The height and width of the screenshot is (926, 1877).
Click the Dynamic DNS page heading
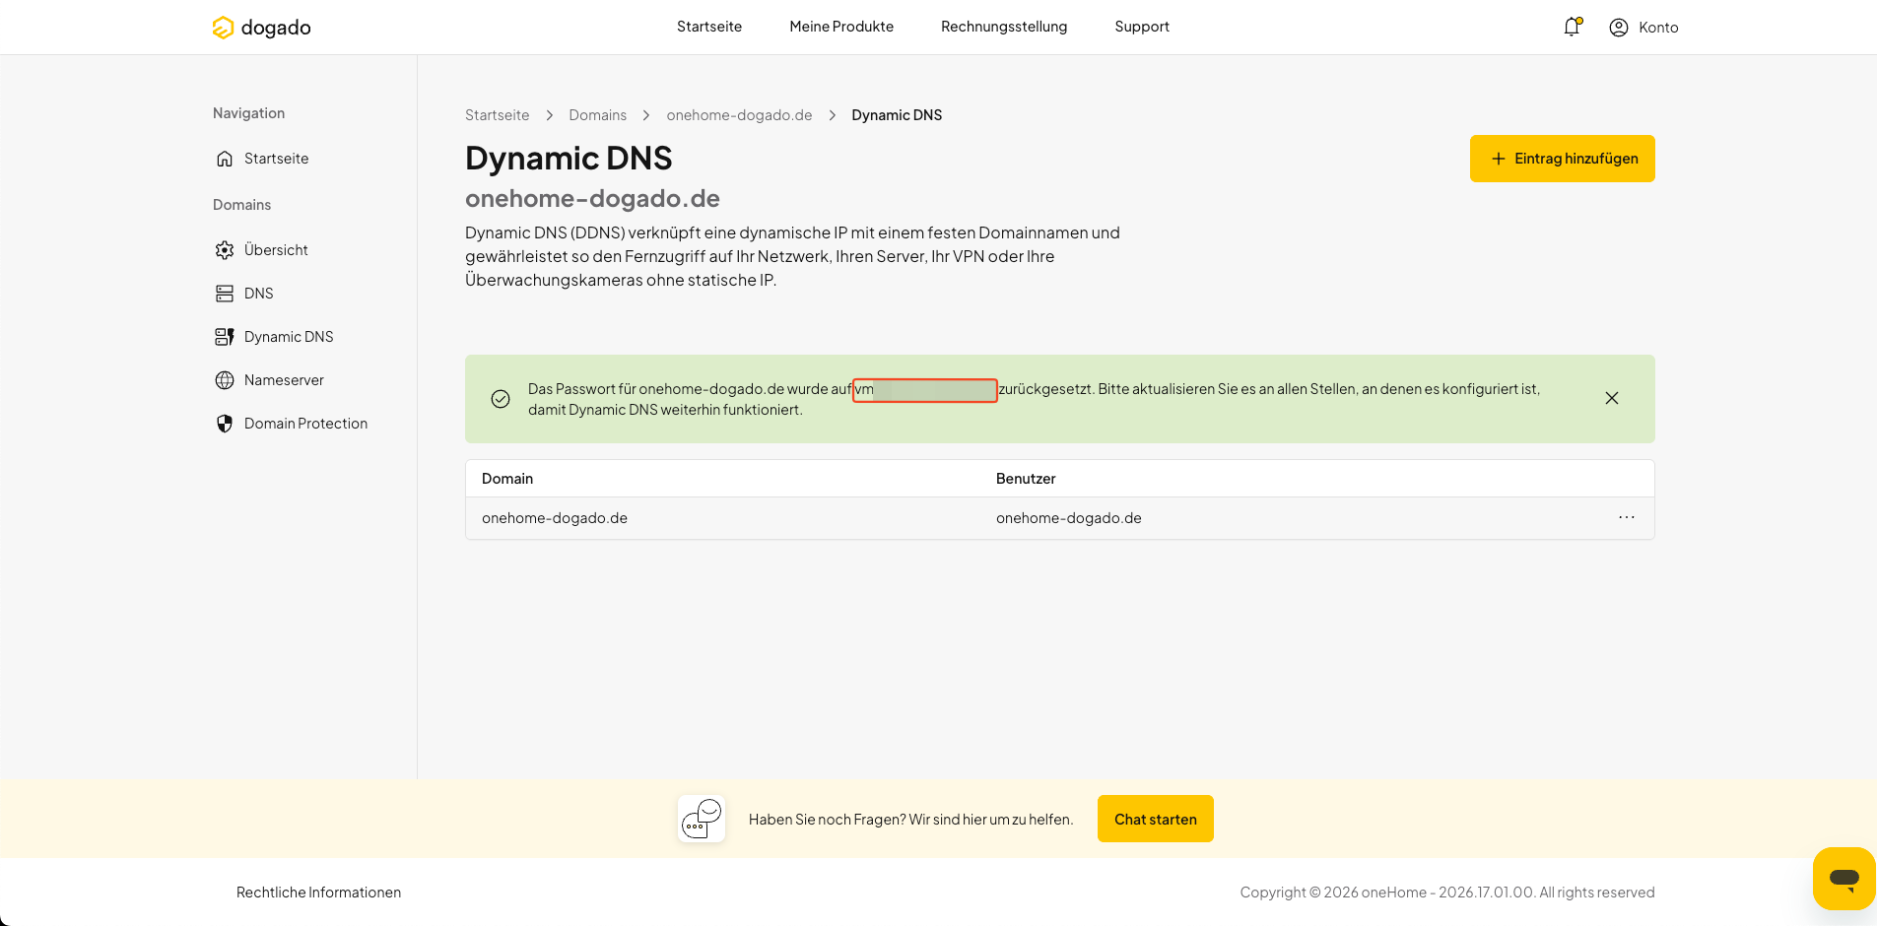pos(569,159)
